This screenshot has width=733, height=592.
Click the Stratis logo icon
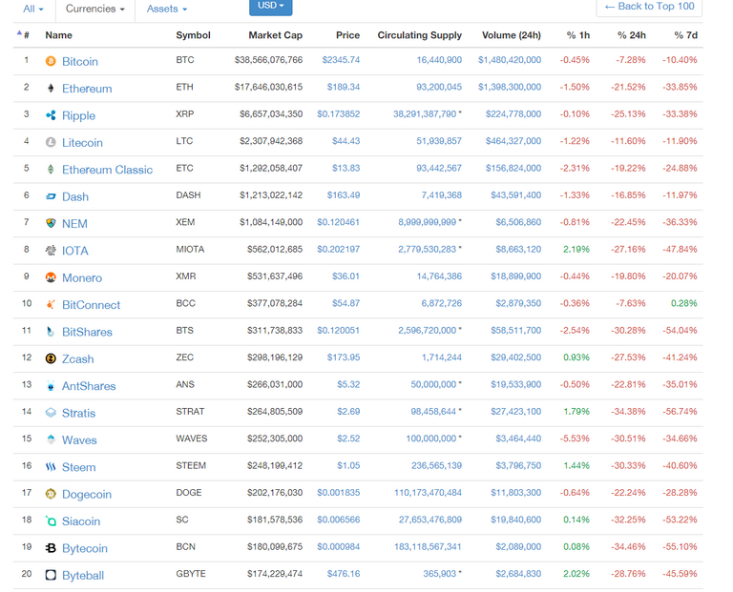pyautogui.click(x=51, y=413)
